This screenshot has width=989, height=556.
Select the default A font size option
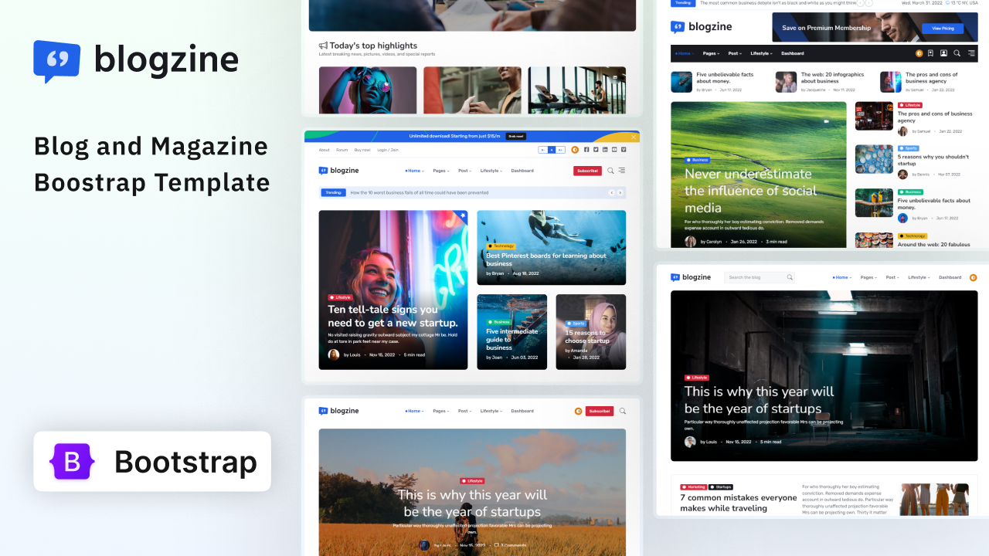(x=552, y=150)
